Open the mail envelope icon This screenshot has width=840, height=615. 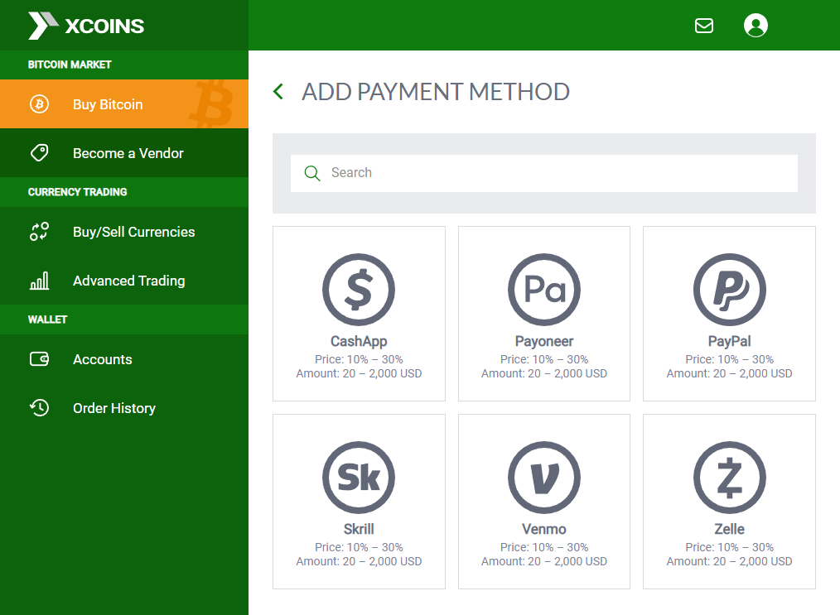(704, 26)
